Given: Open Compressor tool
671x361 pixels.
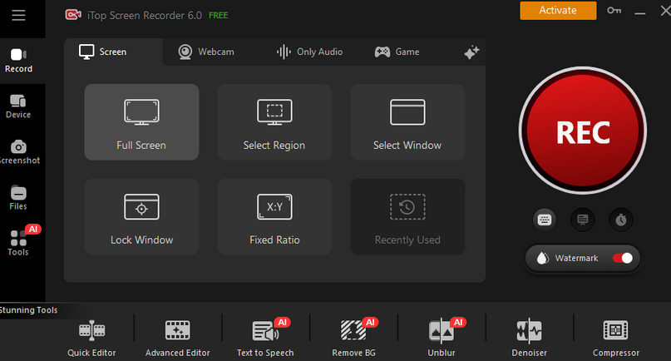Looking at the screenshot, I should 616,339.
